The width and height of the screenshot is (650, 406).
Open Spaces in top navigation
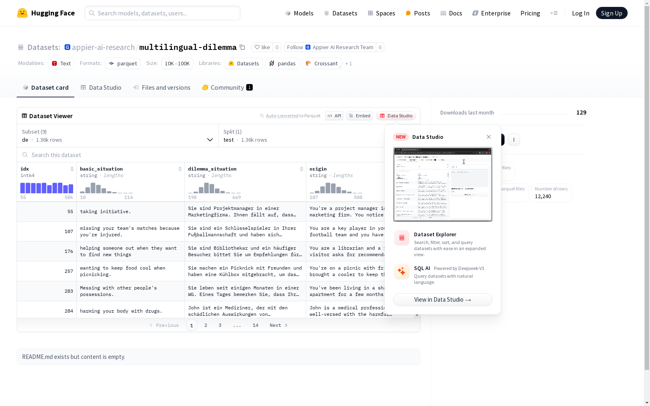point(381,13)
